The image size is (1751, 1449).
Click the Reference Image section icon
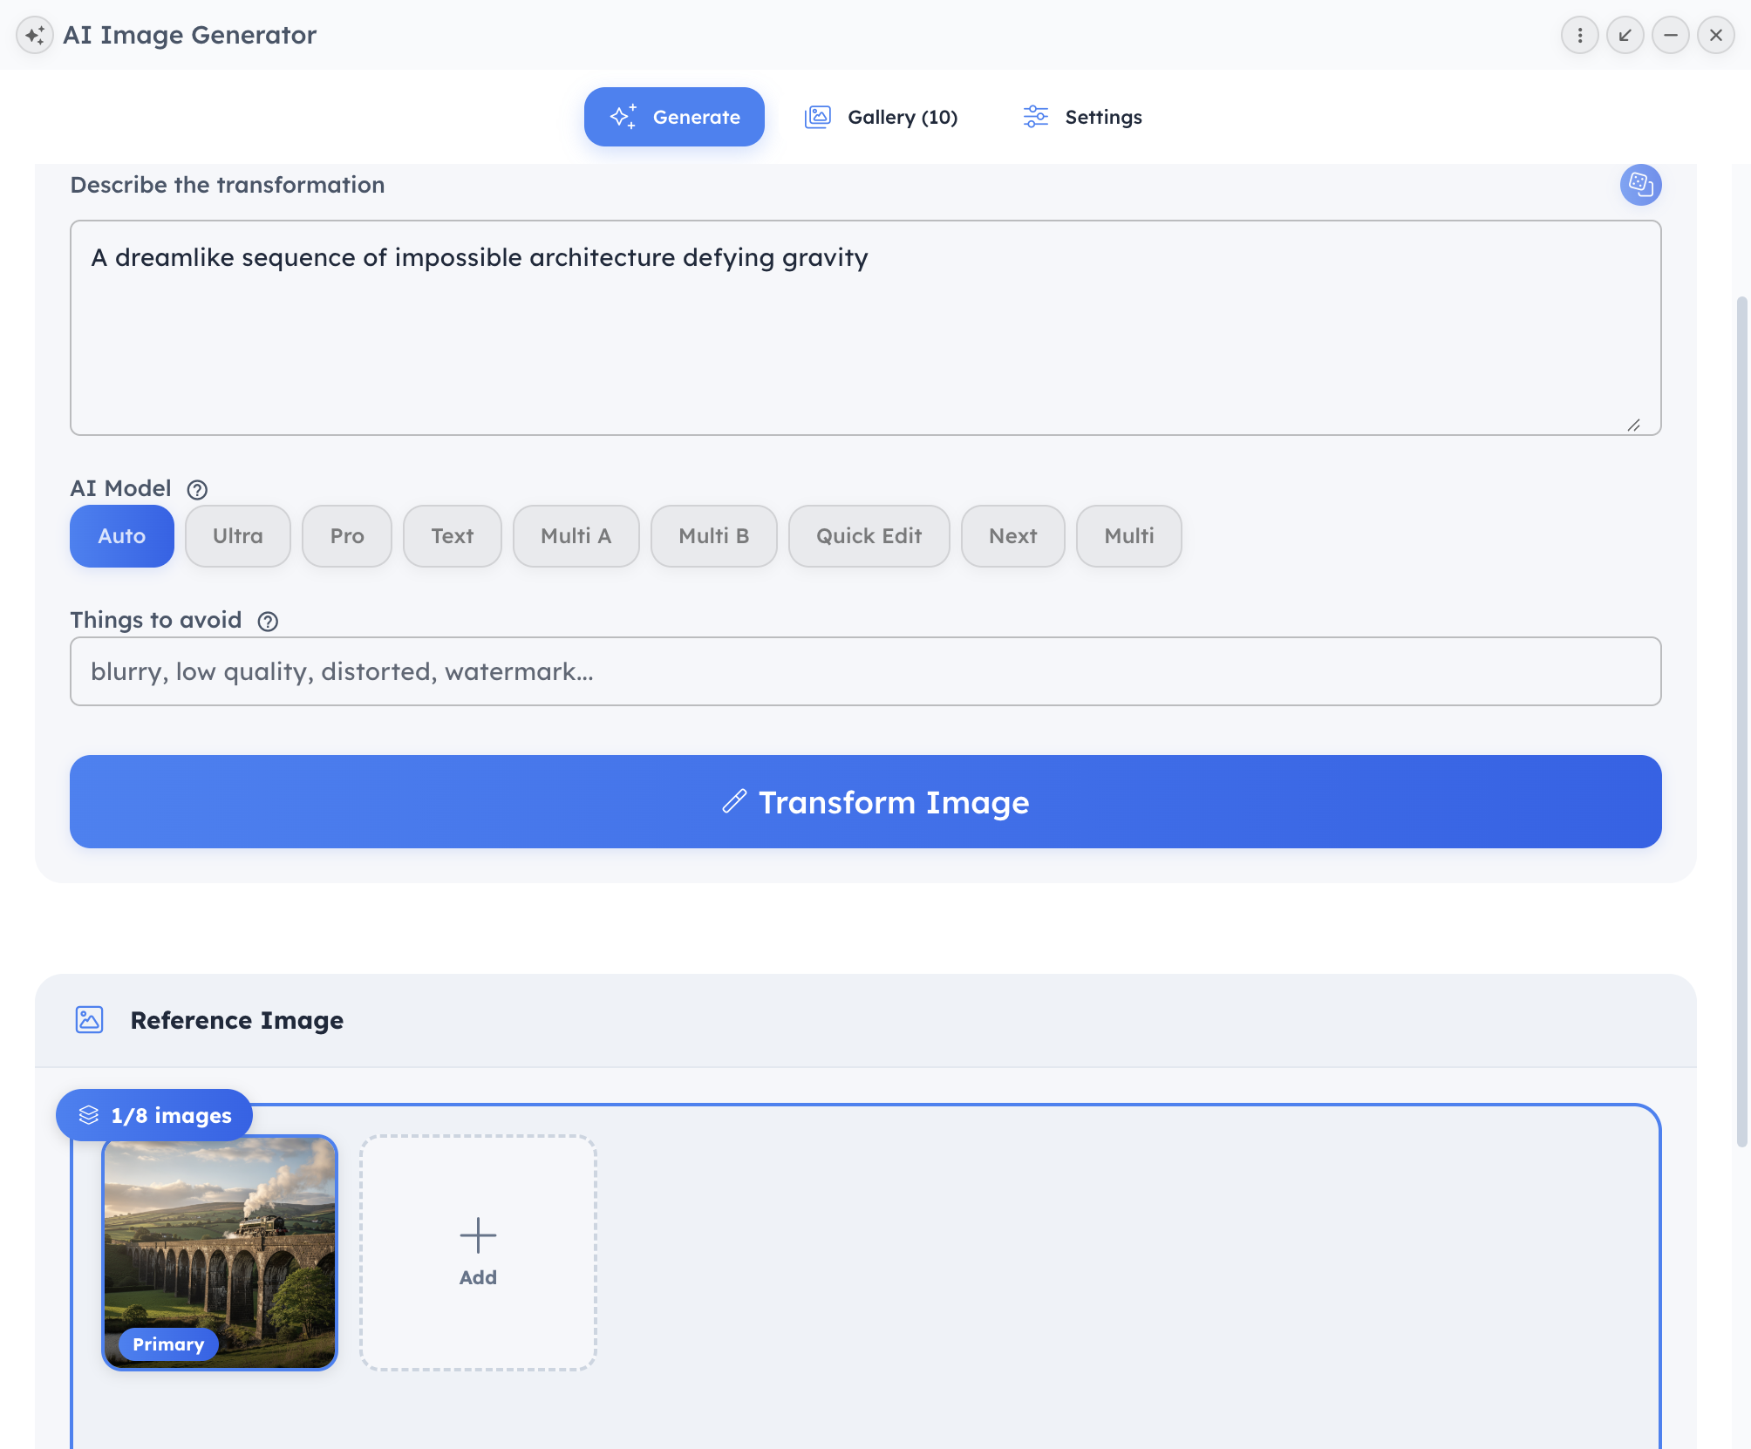[89, 1020]
